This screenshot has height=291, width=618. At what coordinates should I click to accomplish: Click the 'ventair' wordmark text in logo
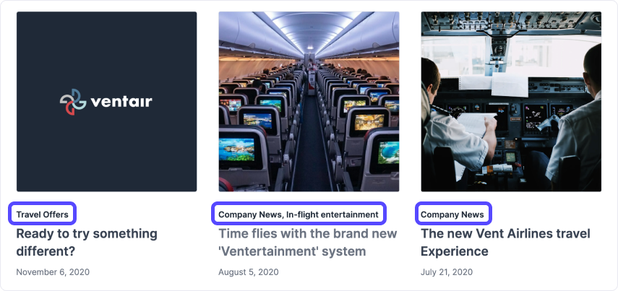[121, 102]
